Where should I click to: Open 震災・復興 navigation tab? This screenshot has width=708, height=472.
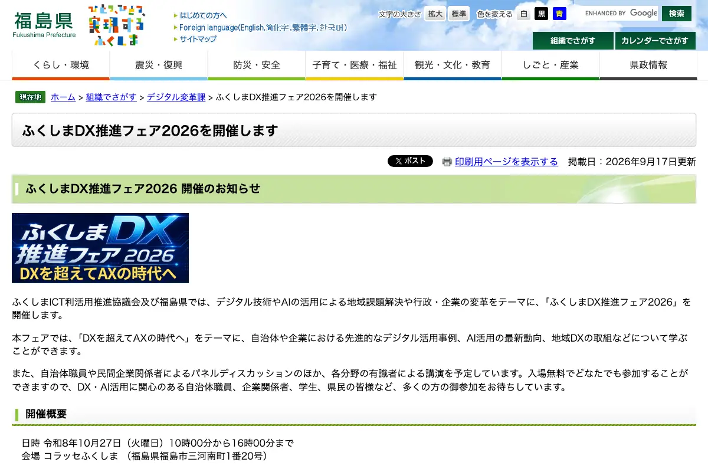pos(159,65)
